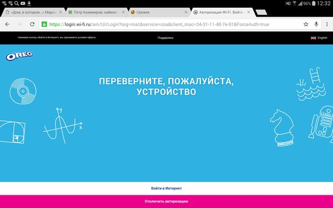Click the Отключить авторизацию button

167,201
